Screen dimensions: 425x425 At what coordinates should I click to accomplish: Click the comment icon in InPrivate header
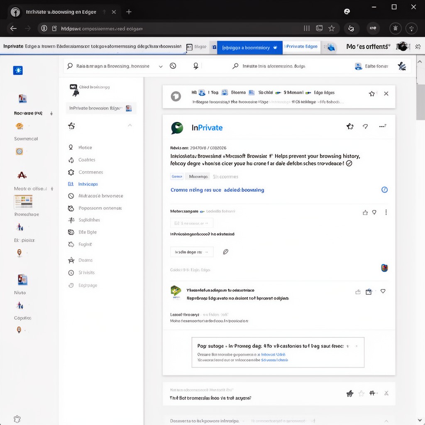(x=365, y=126)
